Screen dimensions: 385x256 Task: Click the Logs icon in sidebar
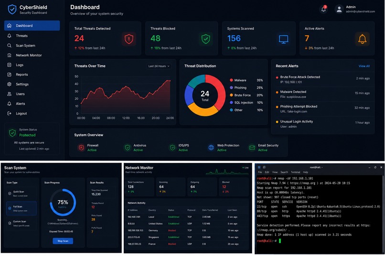pos(10,65)
